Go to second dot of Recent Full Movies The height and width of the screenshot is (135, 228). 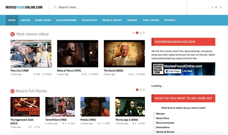[140, 90]
